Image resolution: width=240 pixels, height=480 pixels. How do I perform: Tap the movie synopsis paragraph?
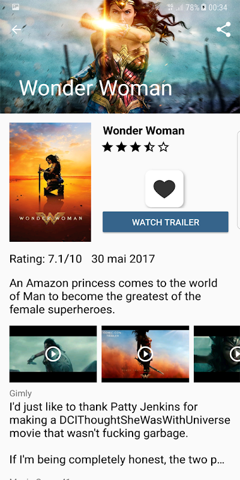click(113, 296)
